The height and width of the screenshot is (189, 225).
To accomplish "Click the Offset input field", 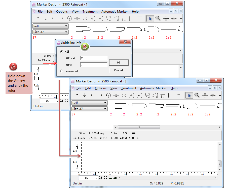I will click(x=94, y=58).
